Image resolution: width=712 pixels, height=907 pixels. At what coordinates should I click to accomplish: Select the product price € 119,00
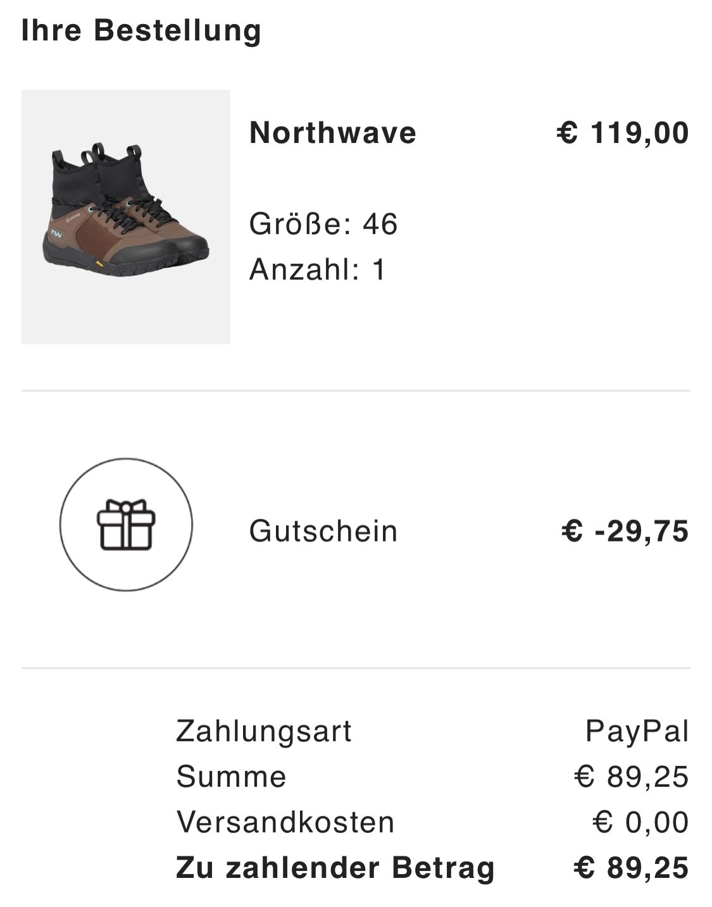pos(623,133)
